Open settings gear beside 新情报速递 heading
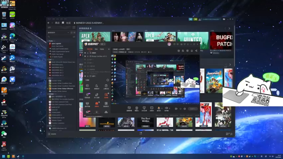Image resolution: width=283 pixels, height=159 pixels. (91, 28)
